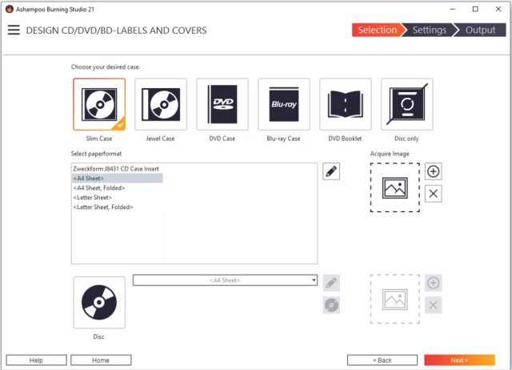Select <Letter Sheet, Folded> format
This screenshot has width=512, height=370.
118,207
